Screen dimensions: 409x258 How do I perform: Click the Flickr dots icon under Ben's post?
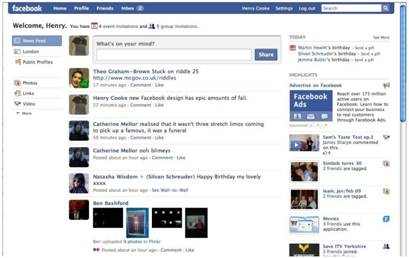(x=96, y=250)
